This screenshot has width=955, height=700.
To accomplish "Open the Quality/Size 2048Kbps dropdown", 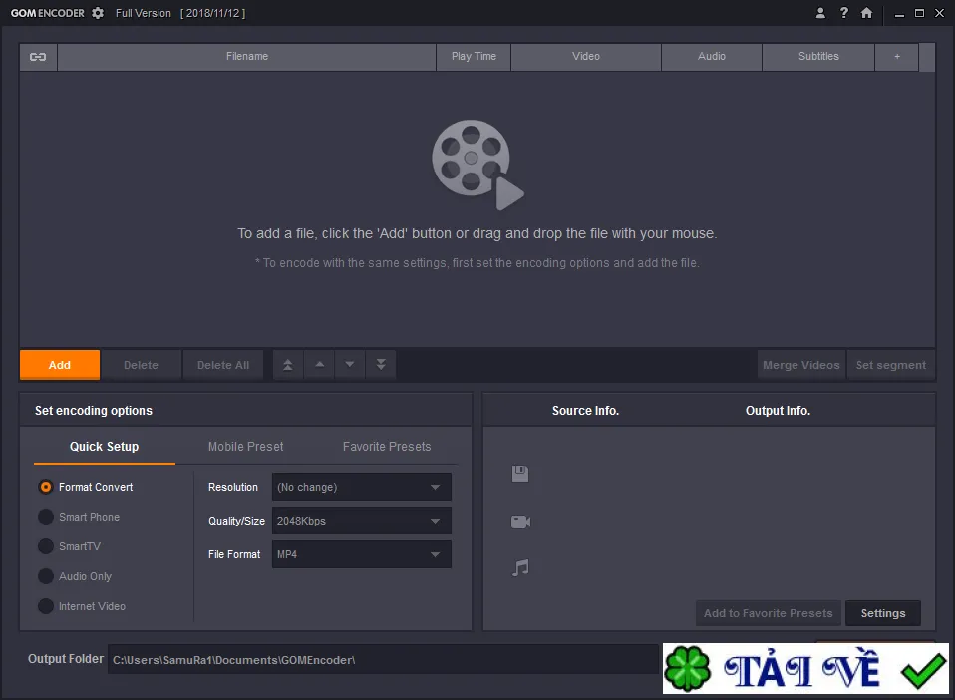I will click(361, 521).
